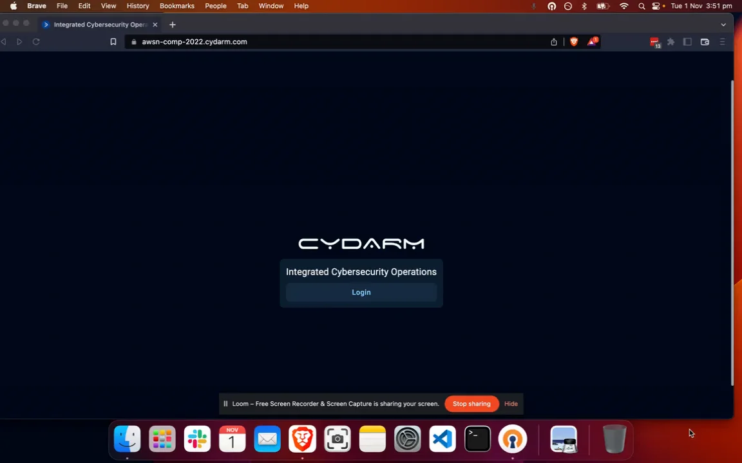The width and height of the screenshot is (742, 463).
Task: Pause the Loom screen sharing
Action: pos(225,404)
